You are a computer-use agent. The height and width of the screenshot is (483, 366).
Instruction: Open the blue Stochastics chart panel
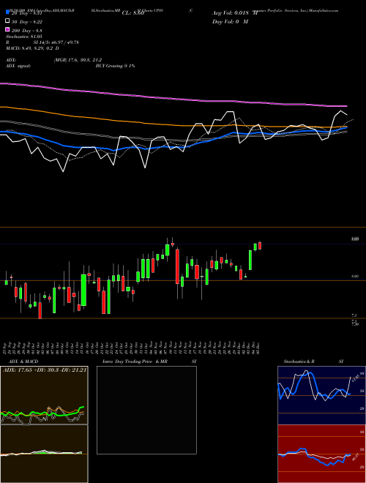click(321, 395)
